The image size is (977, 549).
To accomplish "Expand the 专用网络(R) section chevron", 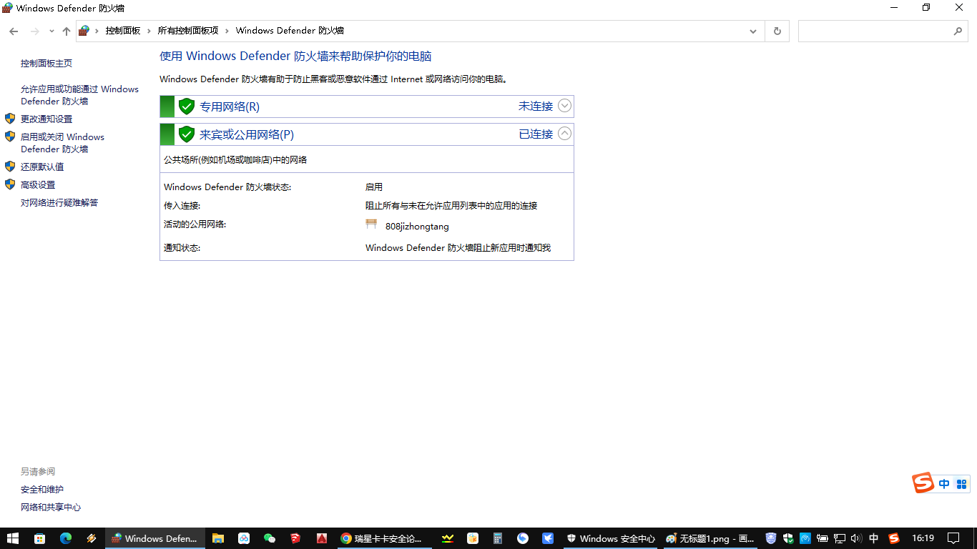I will 564,106.
